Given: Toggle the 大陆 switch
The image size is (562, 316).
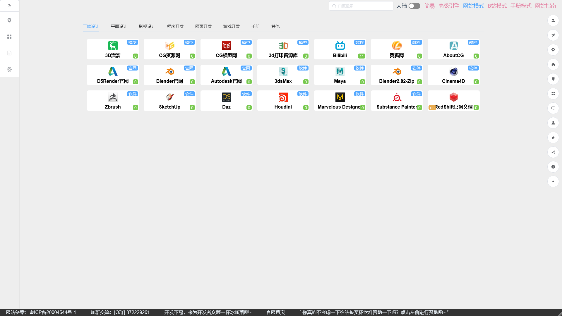Looking at the screenshot, I should 414,6.
